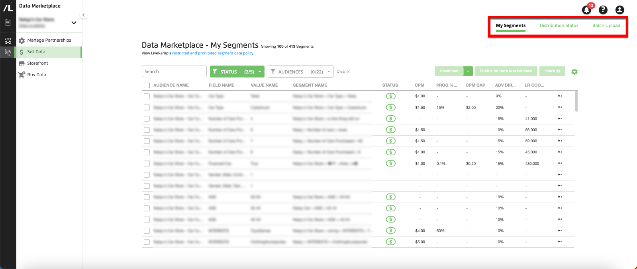Click the dollar status icon in the $1.00 9% row
This screenshot has height=269, width=637.
point(391,96)
